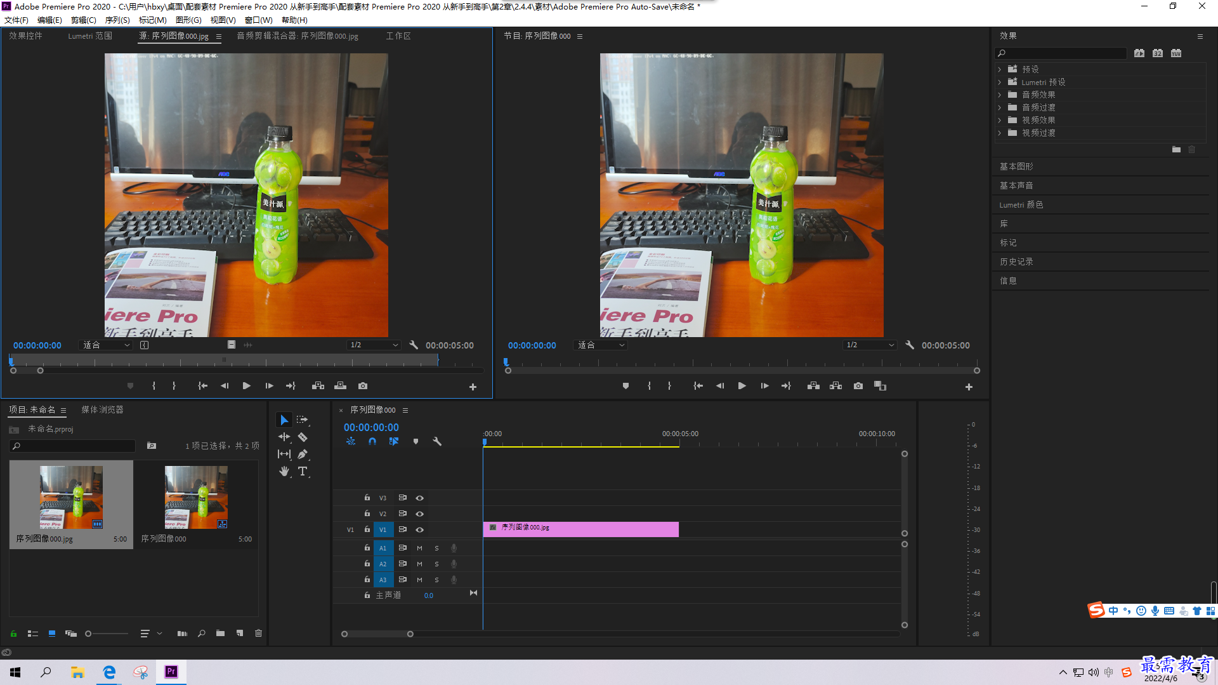Open Find in Project panel

(x=202, y=633)
